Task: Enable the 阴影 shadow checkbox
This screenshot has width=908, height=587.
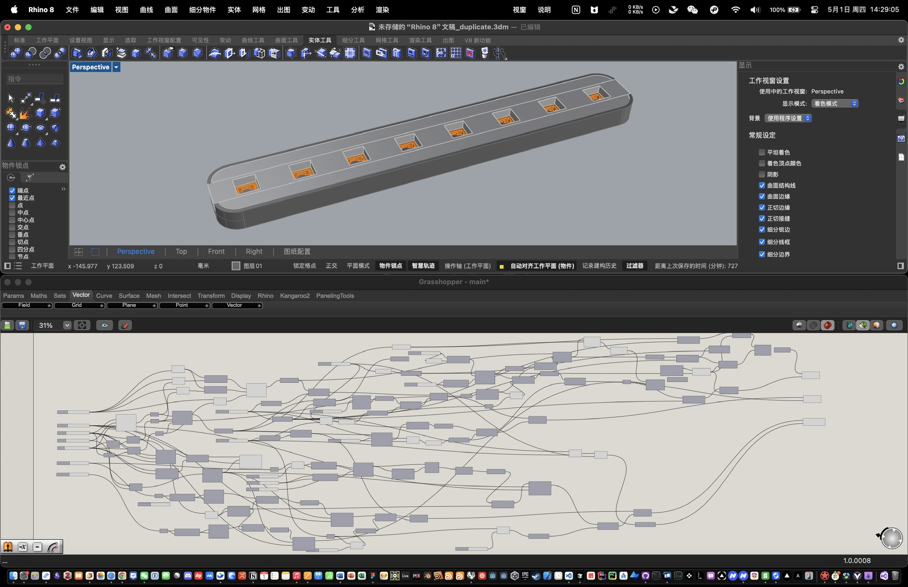Action: [762, 174]
